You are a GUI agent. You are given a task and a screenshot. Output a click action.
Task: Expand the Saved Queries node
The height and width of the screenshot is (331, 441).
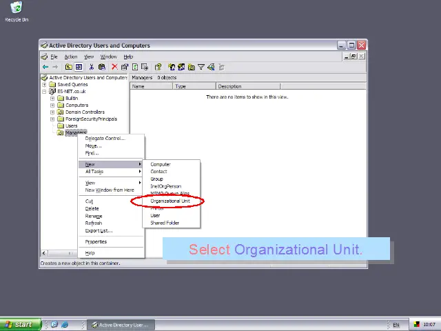click(x=44, y=84)
